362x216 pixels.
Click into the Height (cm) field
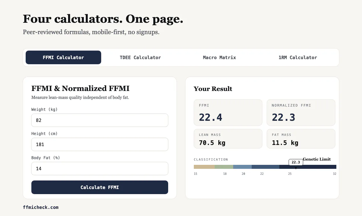point(100,144)
